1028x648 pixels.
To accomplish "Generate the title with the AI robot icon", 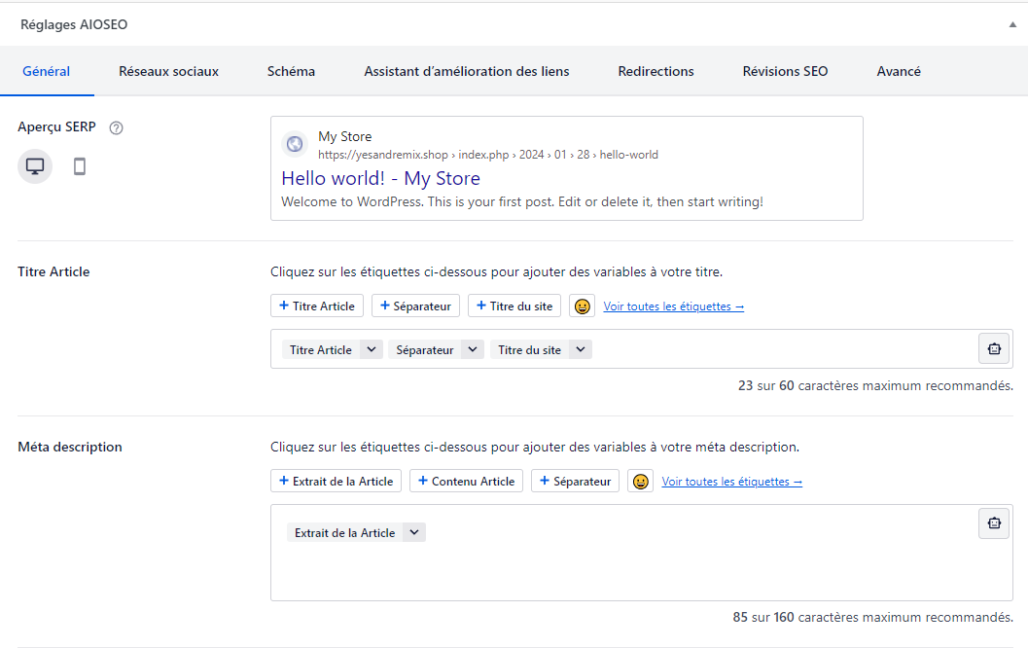I will point(993,347).
